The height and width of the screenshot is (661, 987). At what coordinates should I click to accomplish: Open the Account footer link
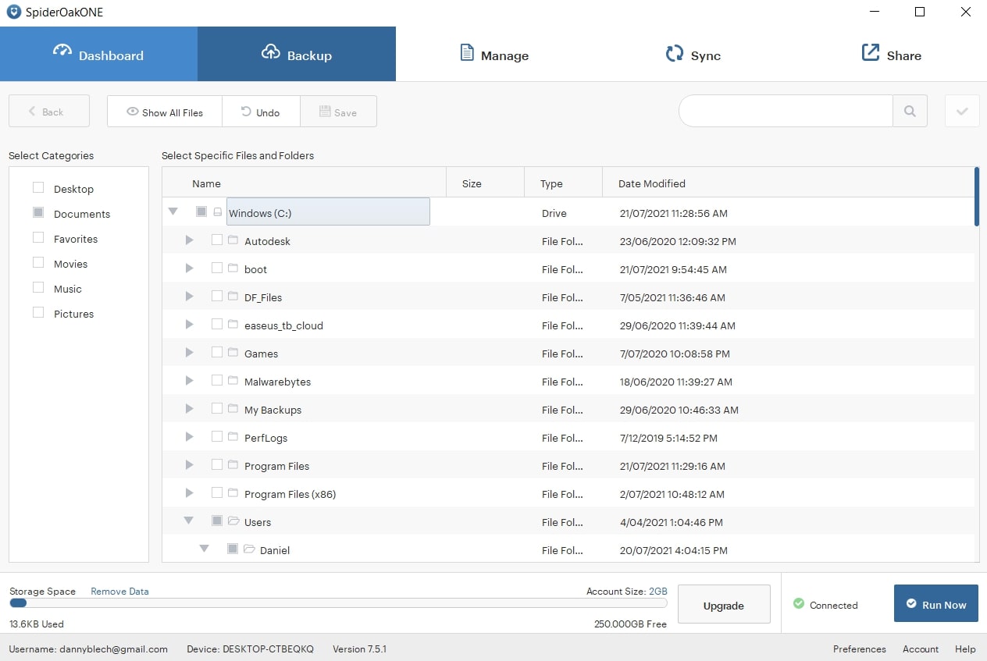point(921,649)
